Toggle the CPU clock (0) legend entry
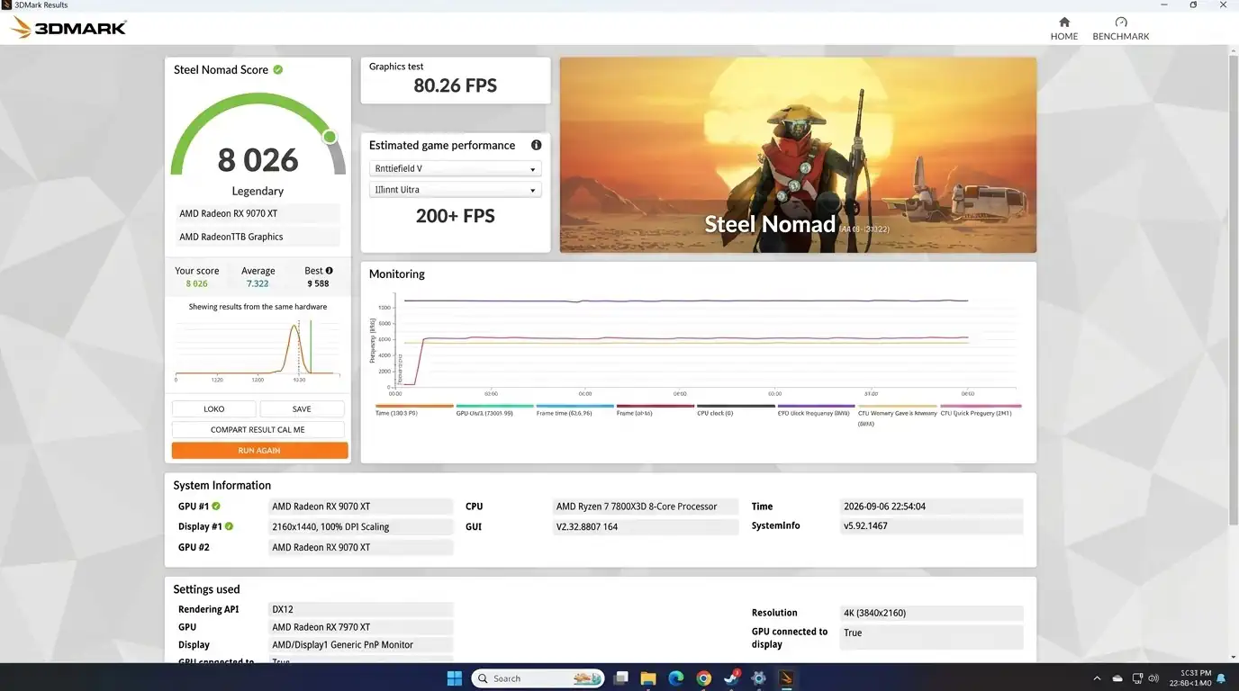 pyautogui.click(x=735, y=409)
